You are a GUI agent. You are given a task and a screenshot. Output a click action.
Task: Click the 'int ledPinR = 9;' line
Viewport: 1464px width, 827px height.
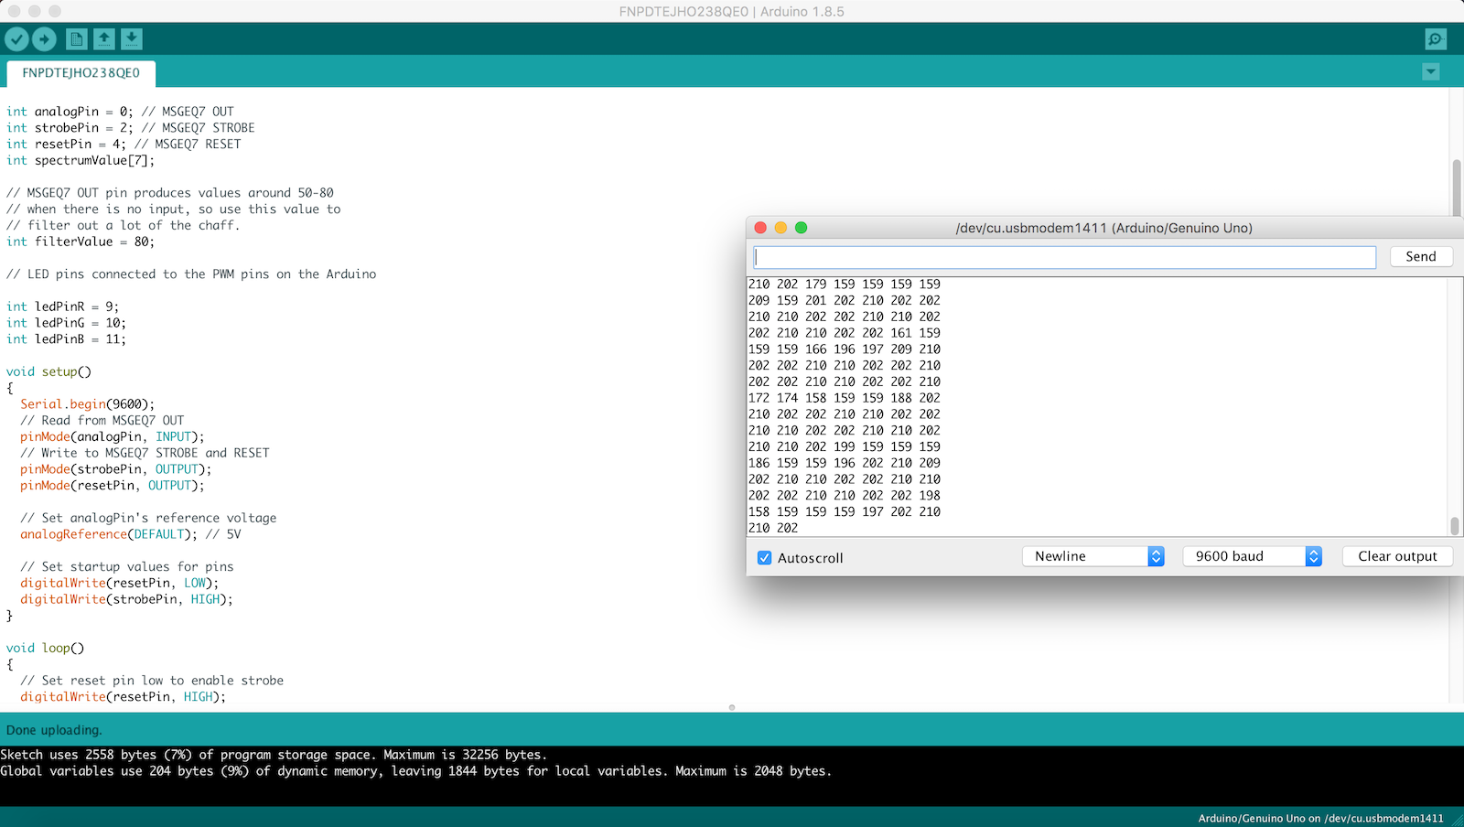click(x=62, y=306)
